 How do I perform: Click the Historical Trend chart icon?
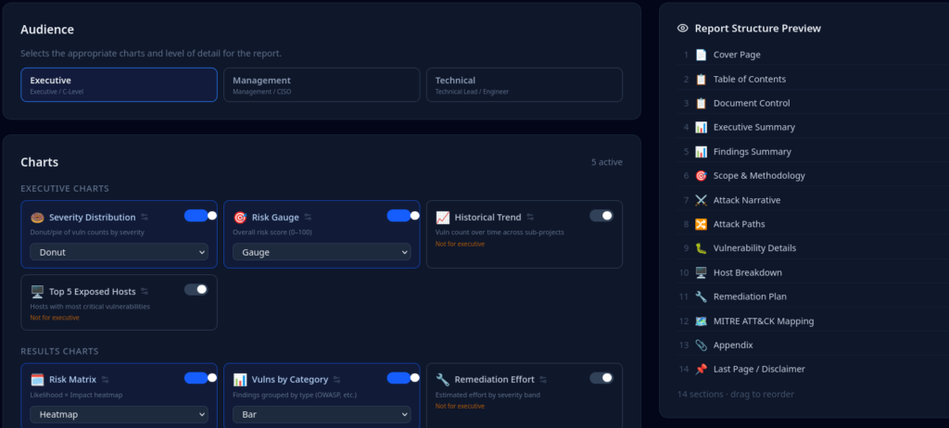tap(442, 218)
